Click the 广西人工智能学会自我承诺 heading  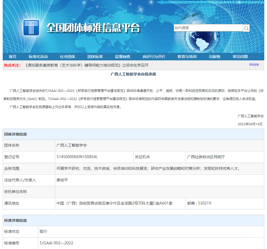pos(133,74)
